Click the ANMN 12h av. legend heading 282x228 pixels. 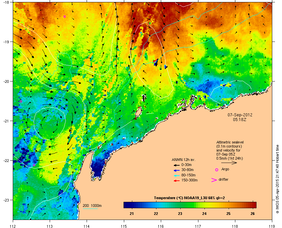[x=183, y=160]
